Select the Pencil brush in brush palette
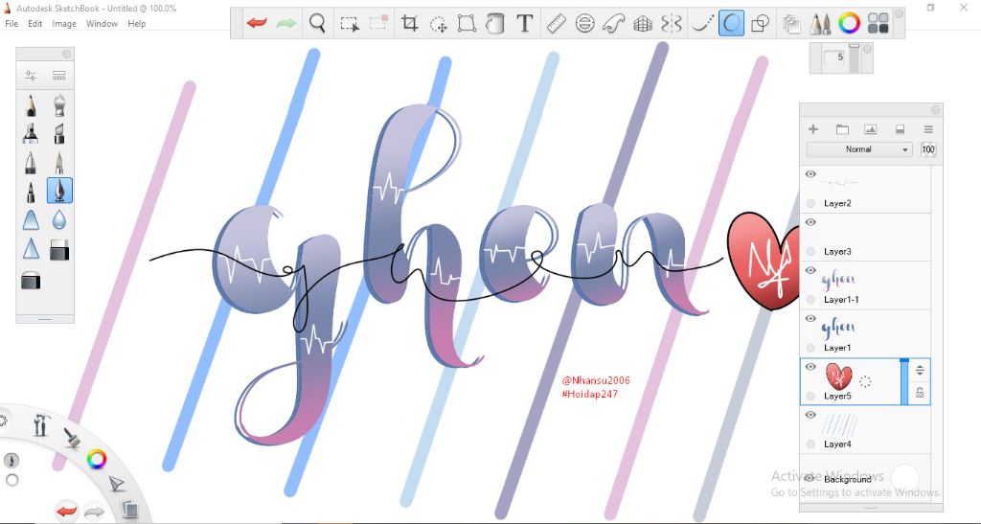981x524 pixels. coord(31,105)
